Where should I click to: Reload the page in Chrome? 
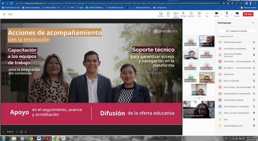pos(12,3)
